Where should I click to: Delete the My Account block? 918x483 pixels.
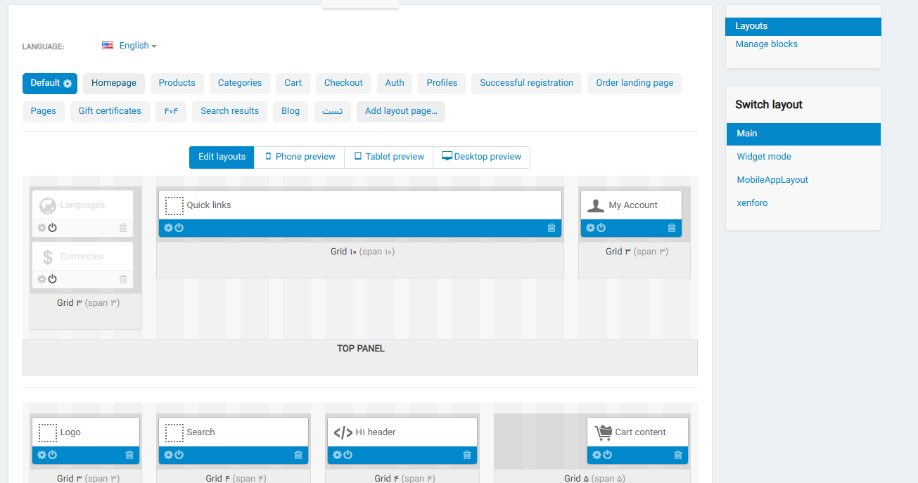click(x=671, y=228)
